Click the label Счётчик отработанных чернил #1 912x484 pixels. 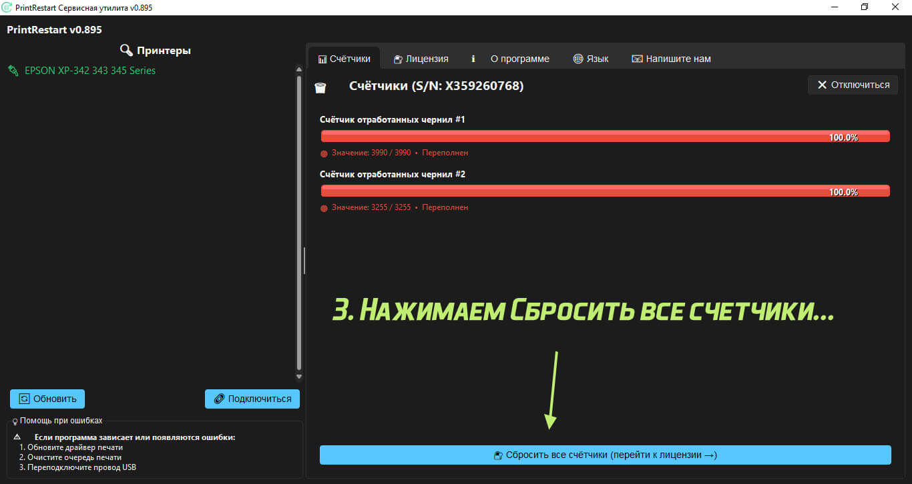tap(393, 119)
